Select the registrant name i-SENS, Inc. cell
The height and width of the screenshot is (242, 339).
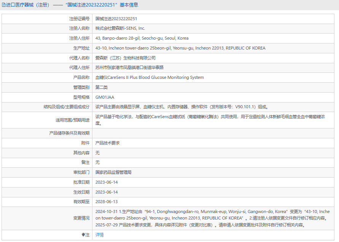click(120, 28)
